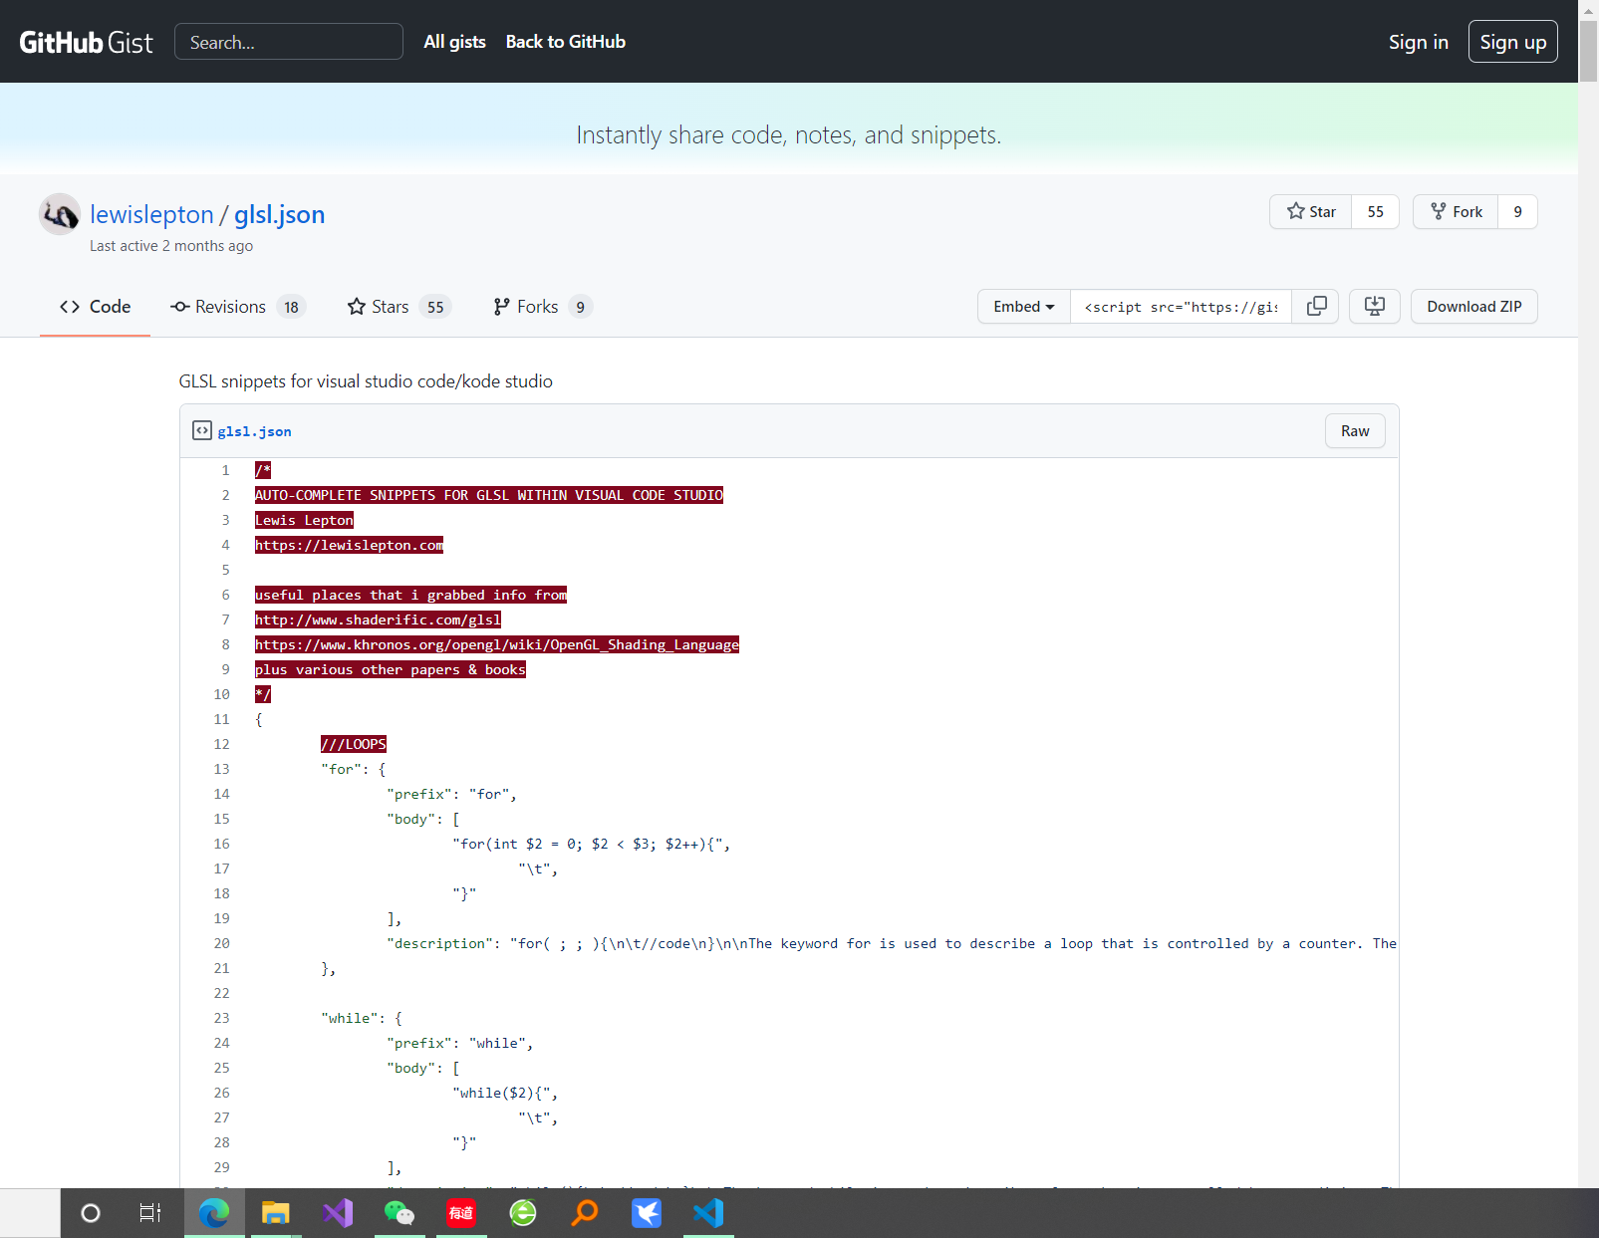Click line number 23
Viewport: 1599px width, 1238px height.
click(221, 1018)
